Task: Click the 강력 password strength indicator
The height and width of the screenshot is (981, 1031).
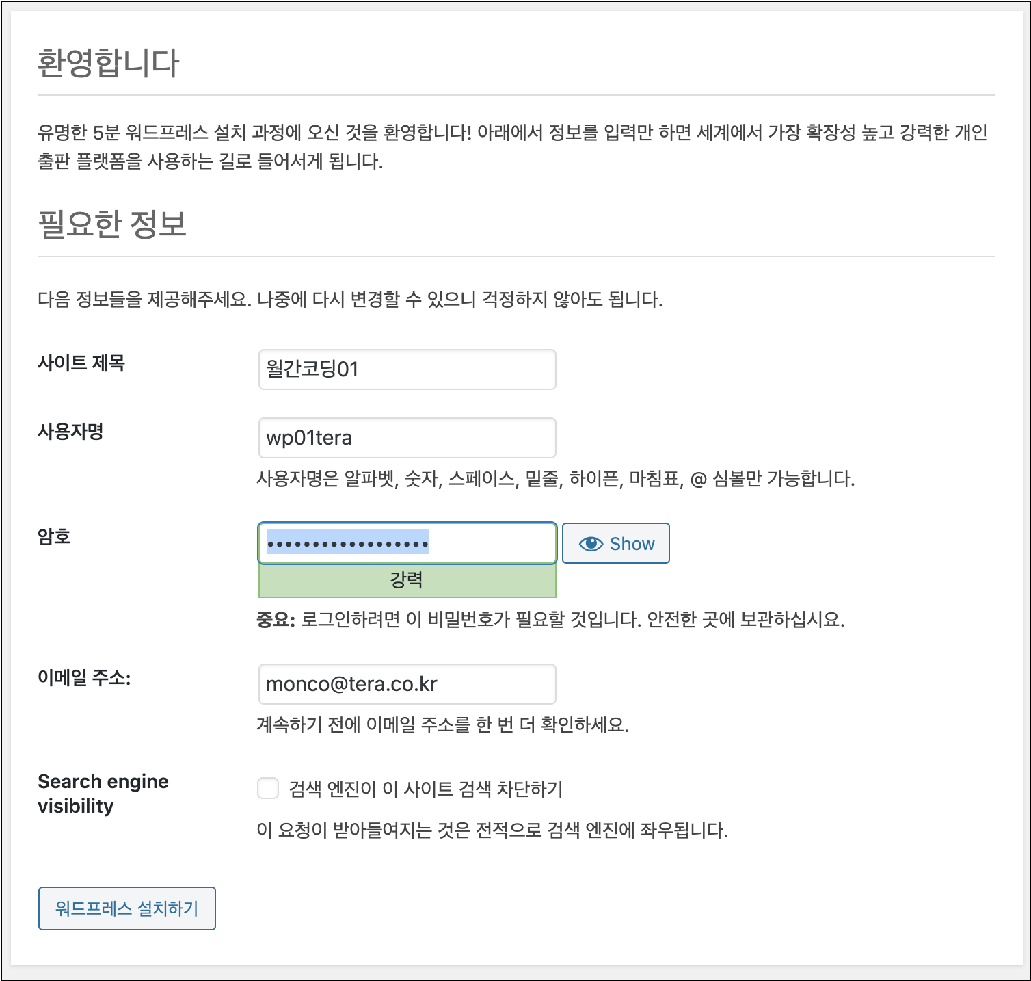Action: pos(407,580)
